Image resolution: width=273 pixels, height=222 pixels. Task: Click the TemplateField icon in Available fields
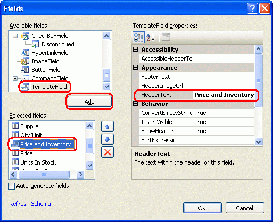[25, 87]
